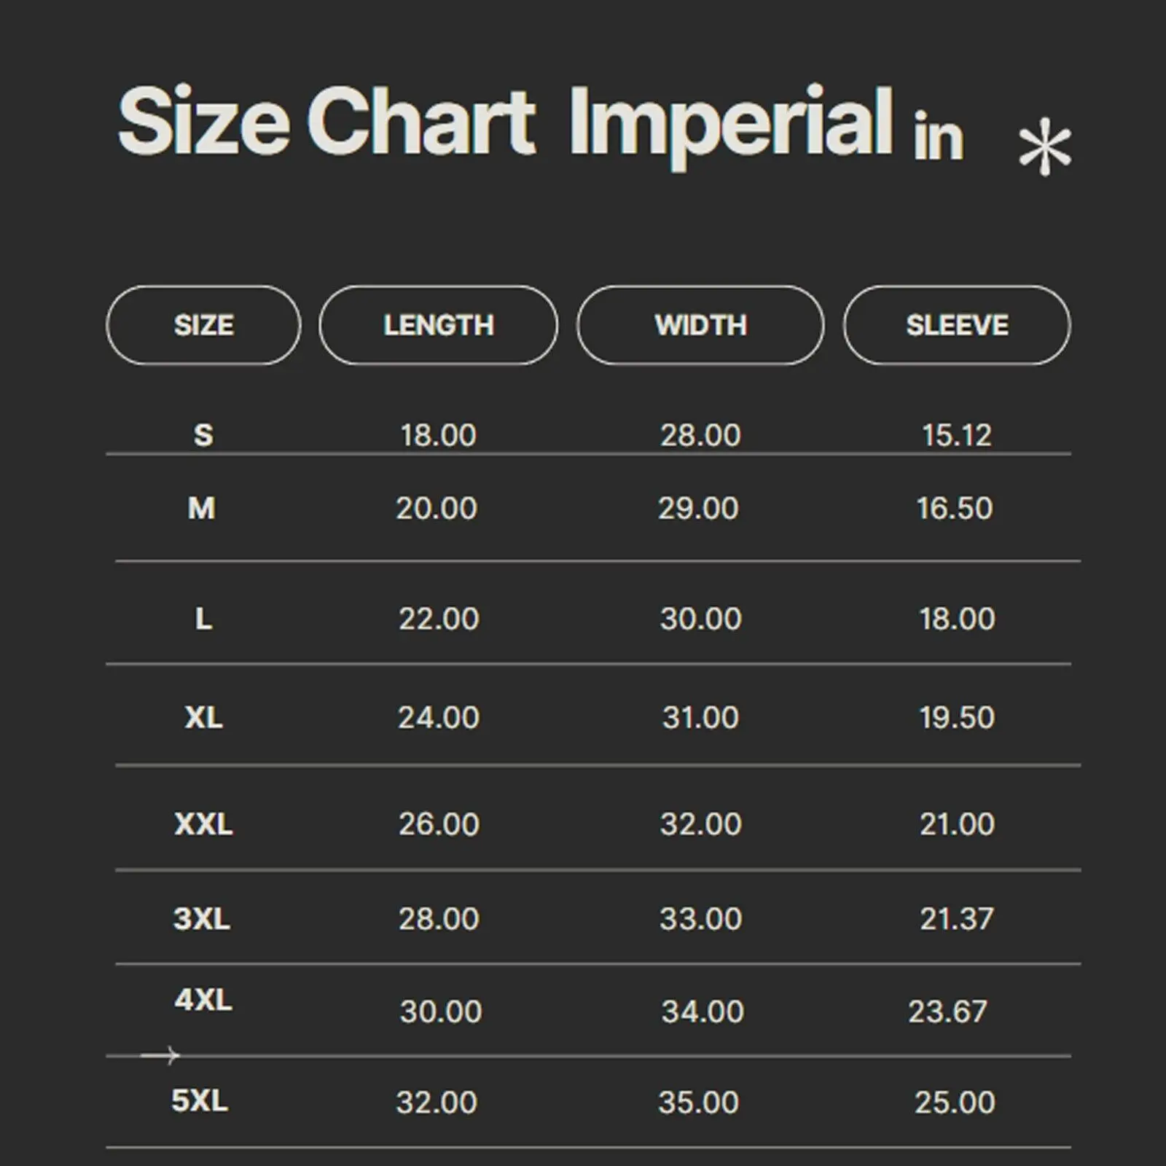Click the LENGTH column header pill
Screen dimensions: 1166x1166
pos(439,325)
